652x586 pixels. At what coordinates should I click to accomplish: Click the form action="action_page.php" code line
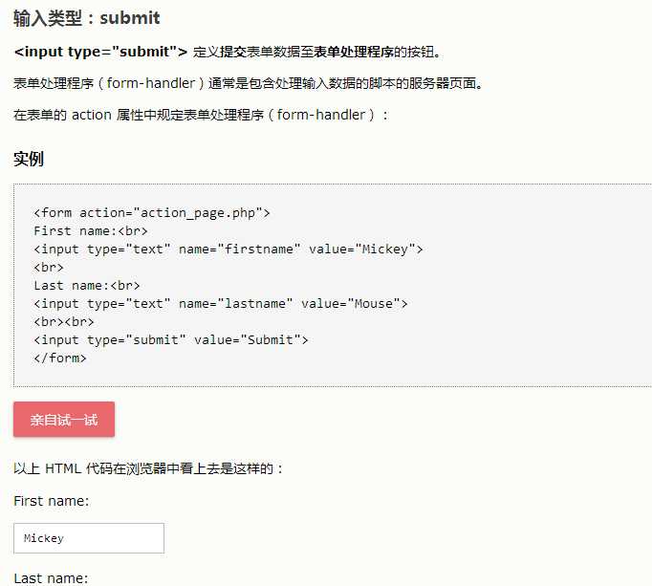pos(152,213)
